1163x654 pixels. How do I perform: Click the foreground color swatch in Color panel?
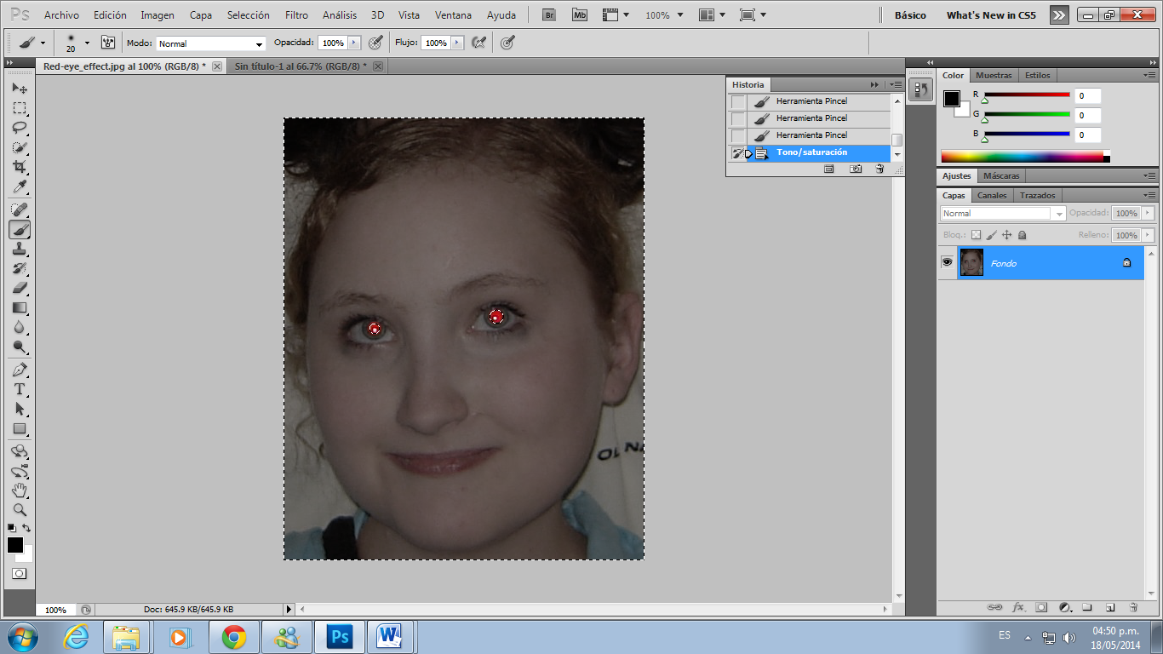pos(951,99)
